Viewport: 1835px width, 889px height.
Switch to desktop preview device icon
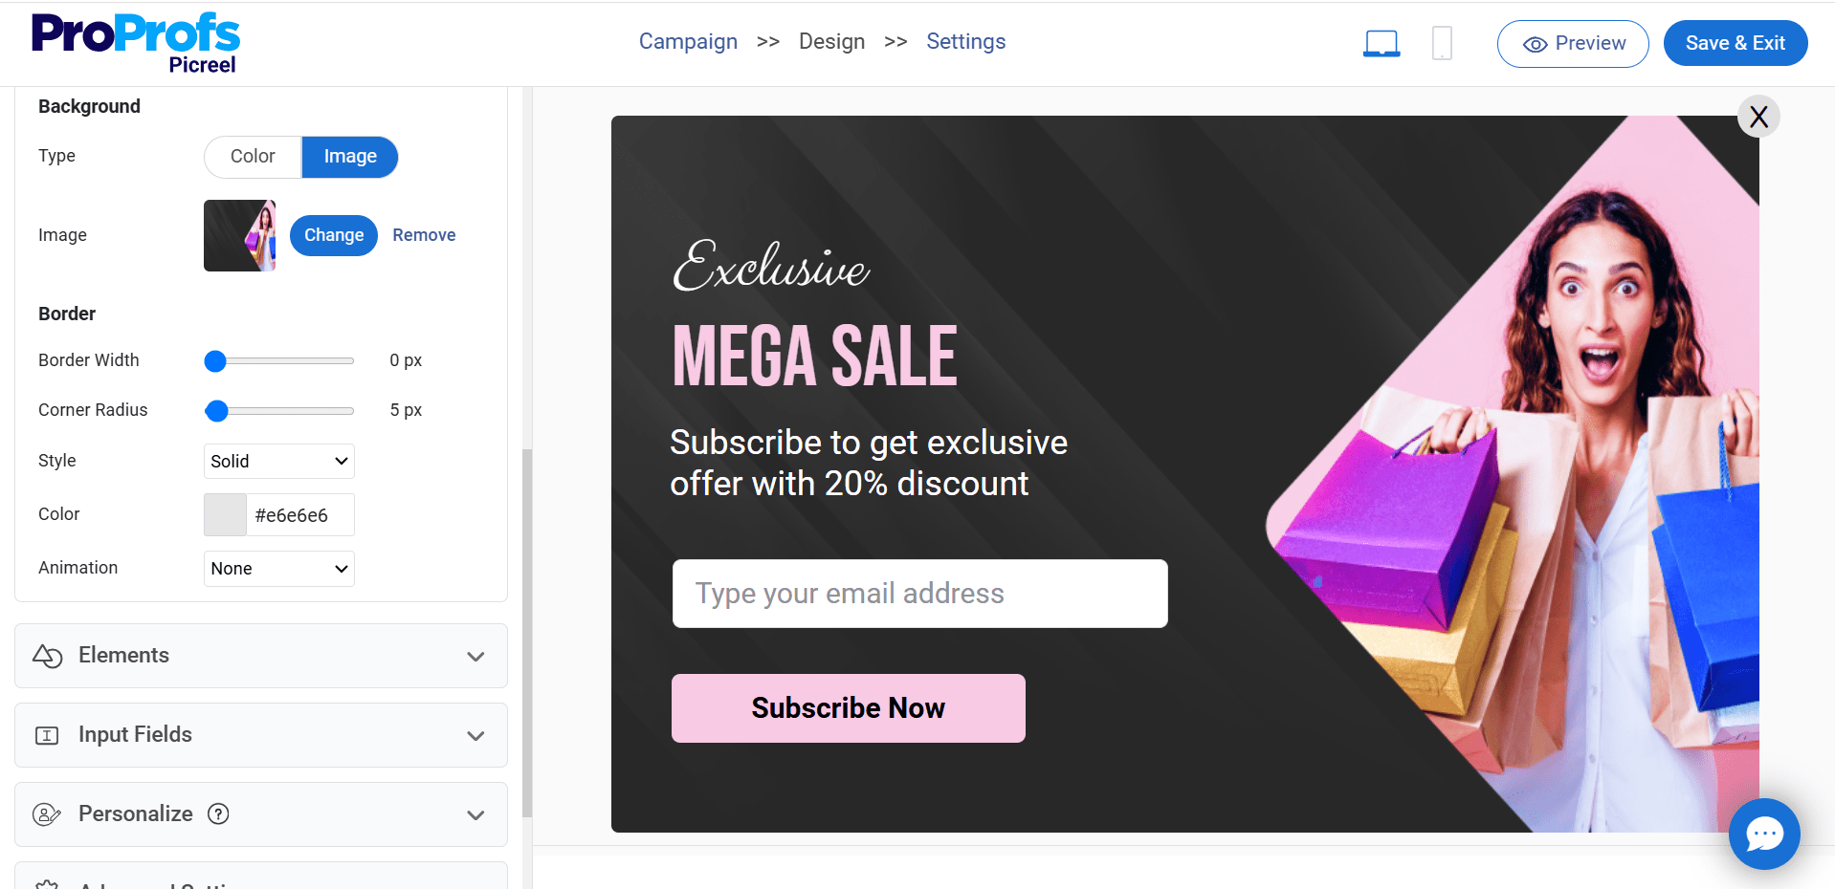point(1381,43)
